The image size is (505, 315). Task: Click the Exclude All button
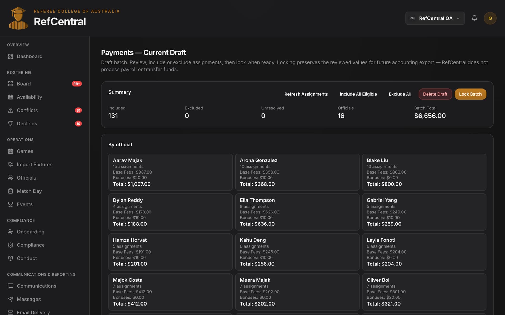(400, 94)
